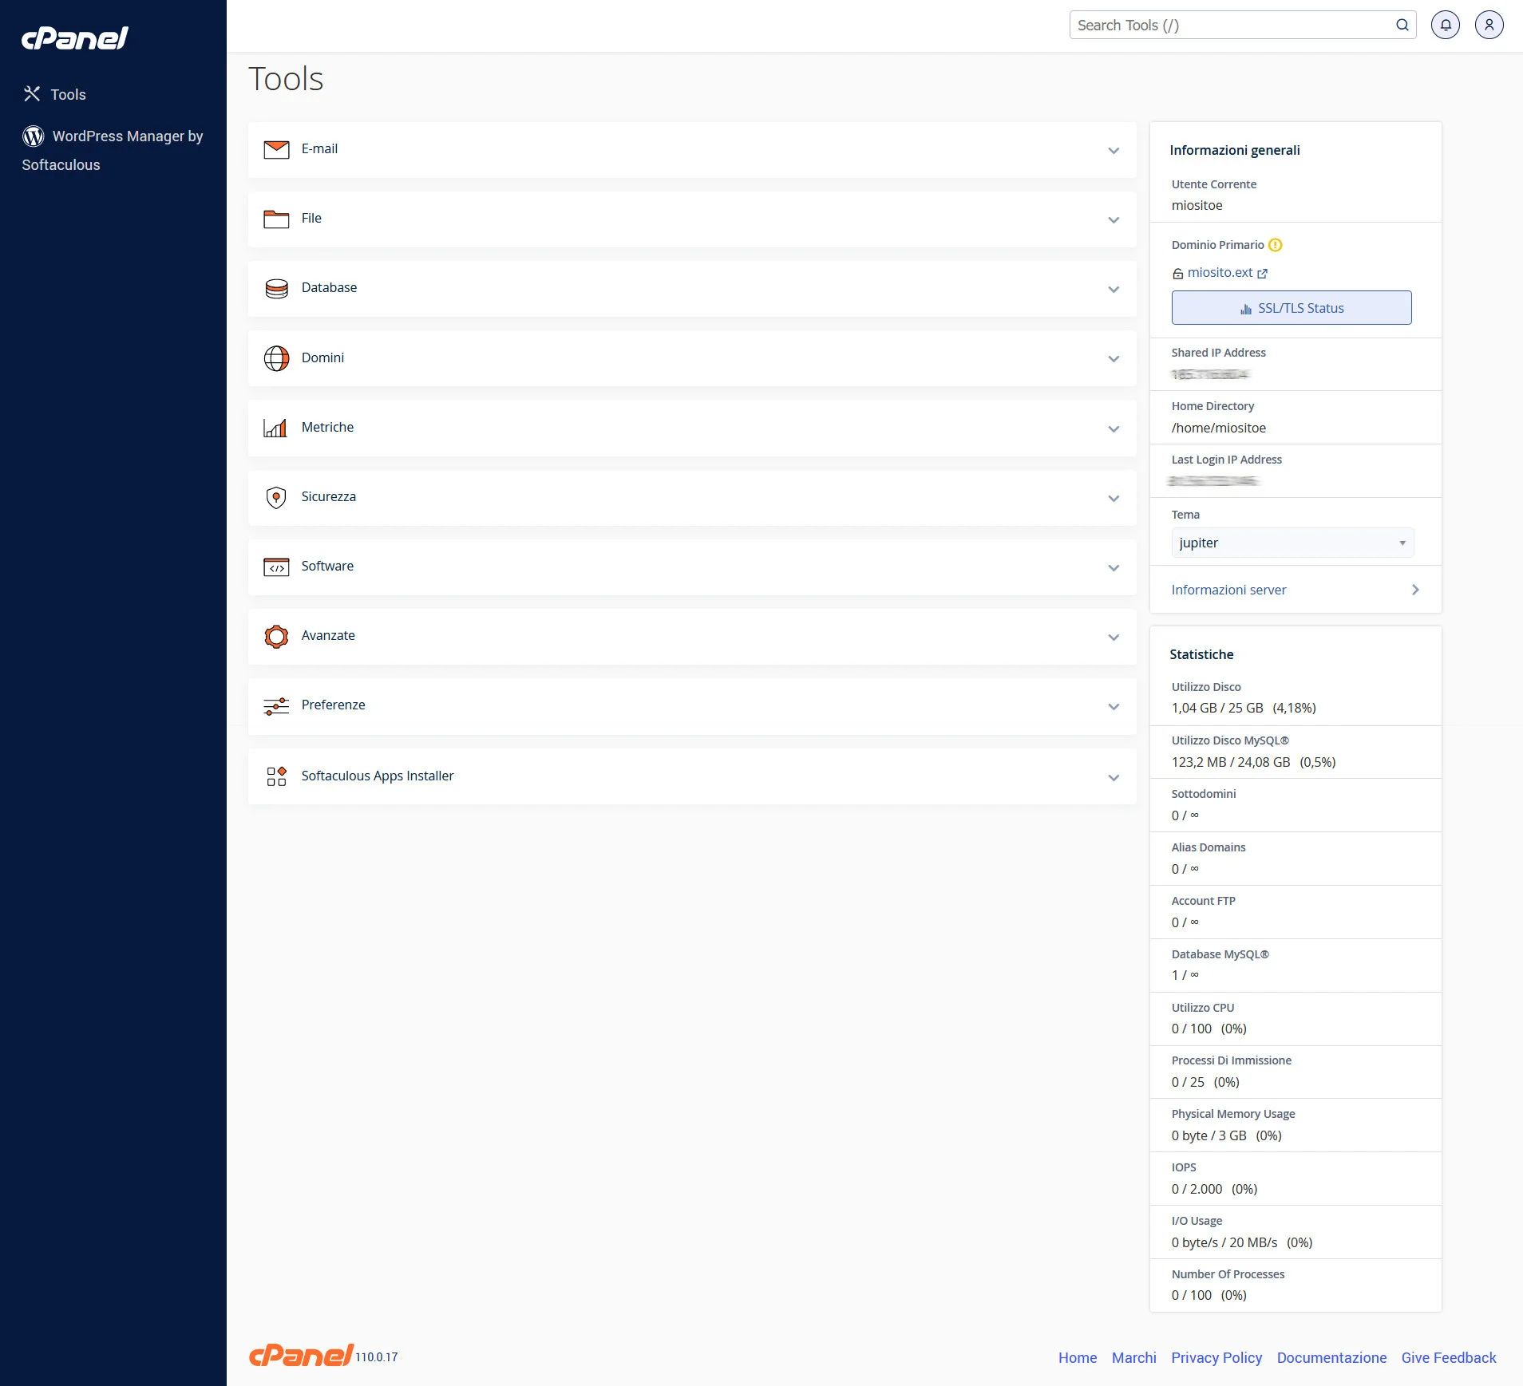The width and height of the screenshot is (1523, 1386).
Task: Open the miosito.ext domain link
Action: tap(1222, 272)
